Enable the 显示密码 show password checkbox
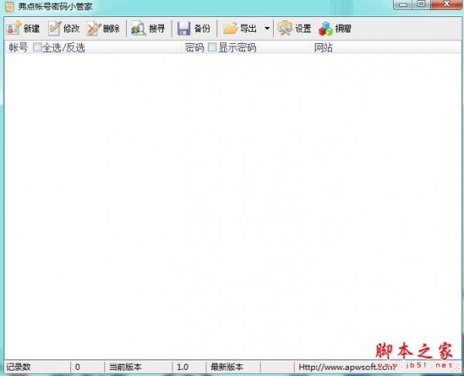Screen dimensions: 464x376 [x=212, y=47]
